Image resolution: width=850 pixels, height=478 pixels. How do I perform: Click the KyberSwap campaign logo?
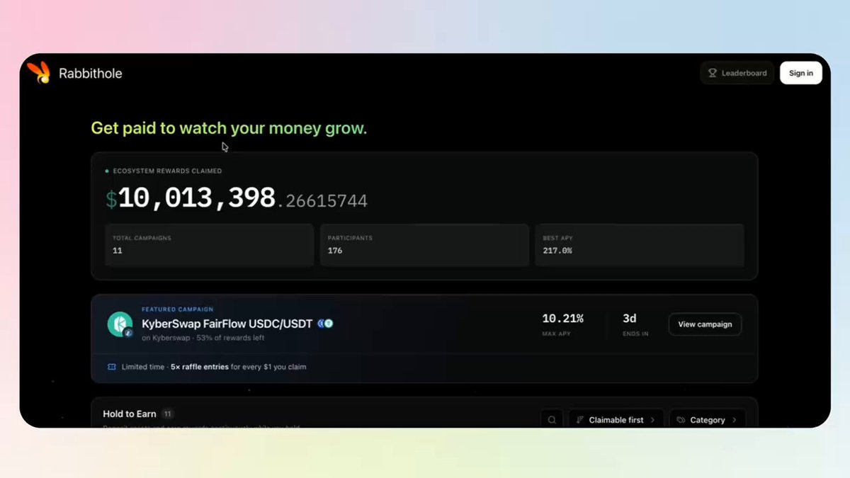(120, 324)
